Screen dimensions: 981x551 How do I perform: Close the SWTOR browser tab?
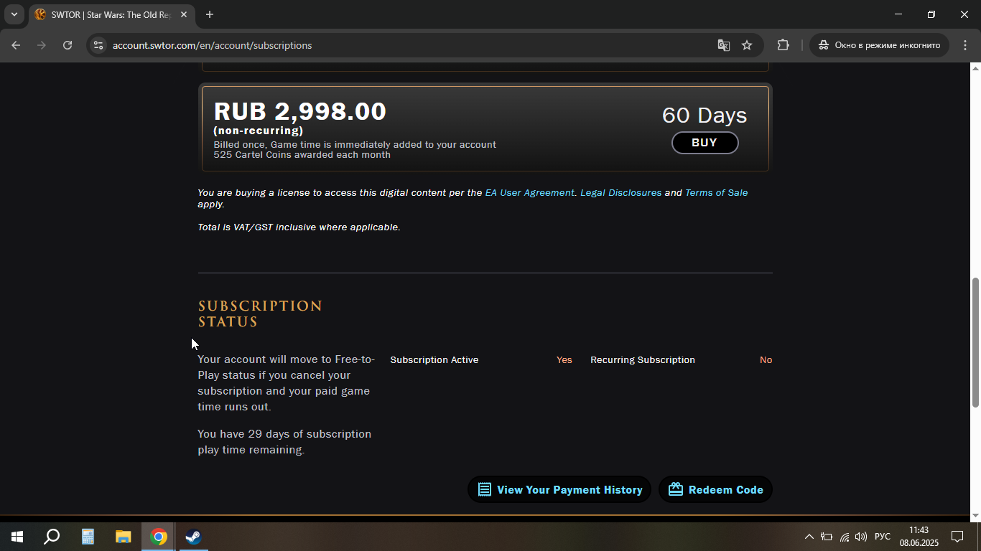(x=185, y=14)
